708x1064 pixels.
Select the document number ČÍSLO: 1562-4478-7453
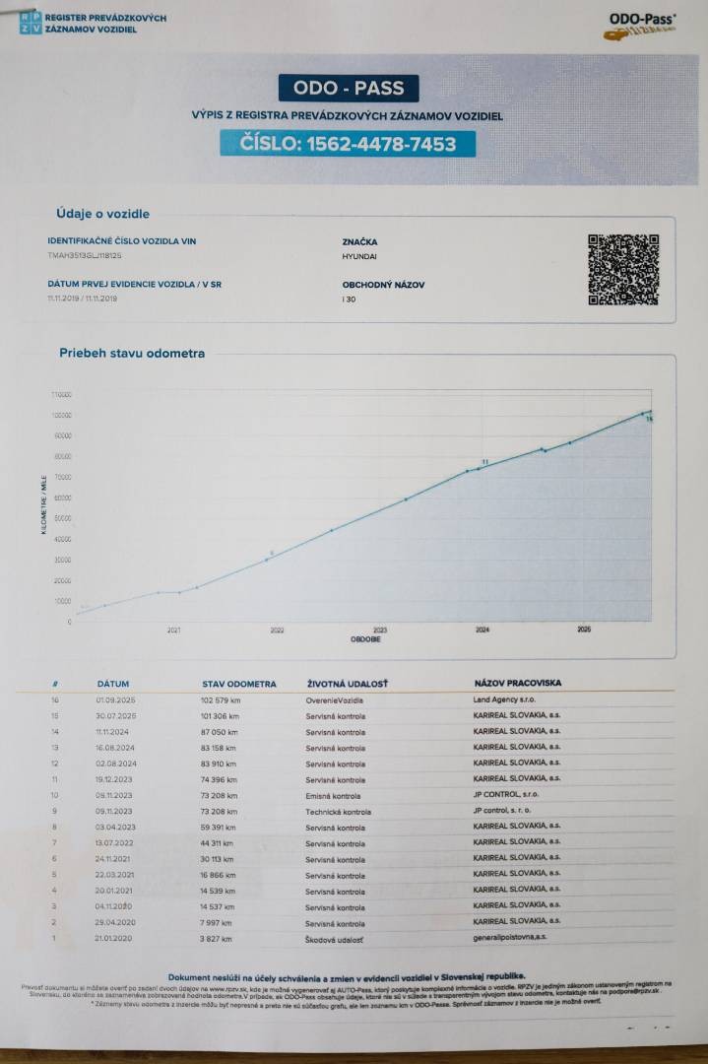(348, 144)
